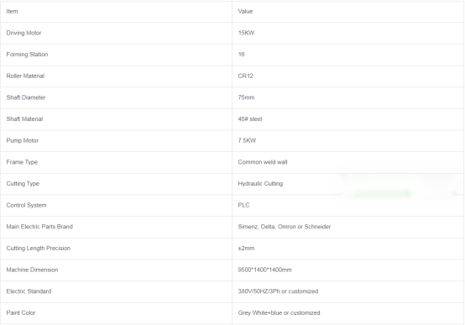Click the 75mm value cell
The image size is (465, 325).
[347, 97]
